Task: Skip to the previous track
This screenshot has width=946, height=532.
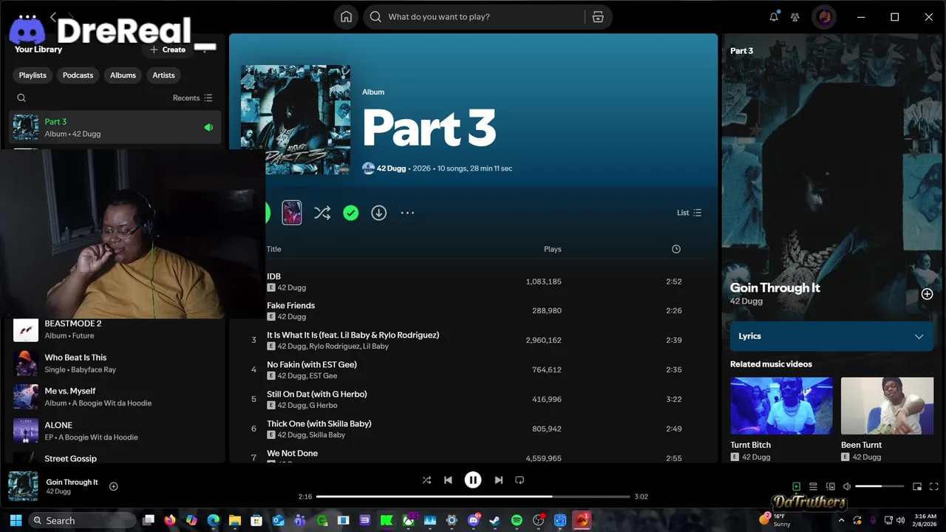Action: click(x=448, y=480)
